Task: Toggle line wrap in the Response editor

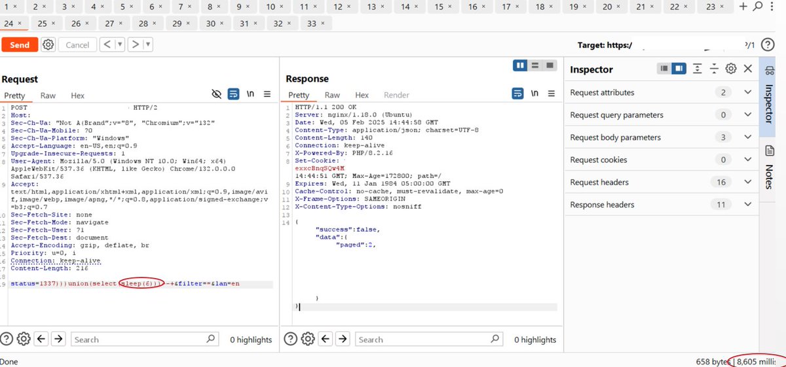Action: 517,93
